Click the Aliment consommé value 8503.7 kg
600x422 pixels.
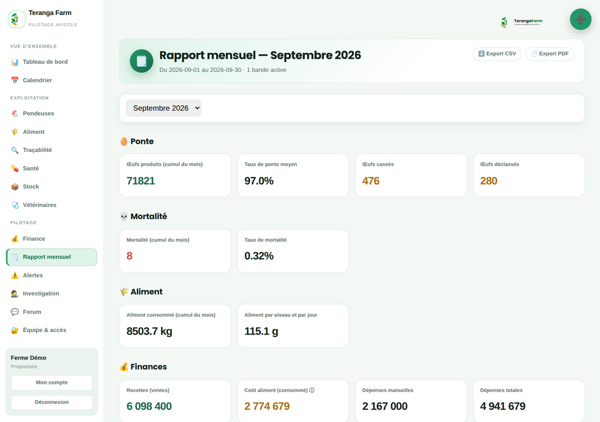point(149,331)
